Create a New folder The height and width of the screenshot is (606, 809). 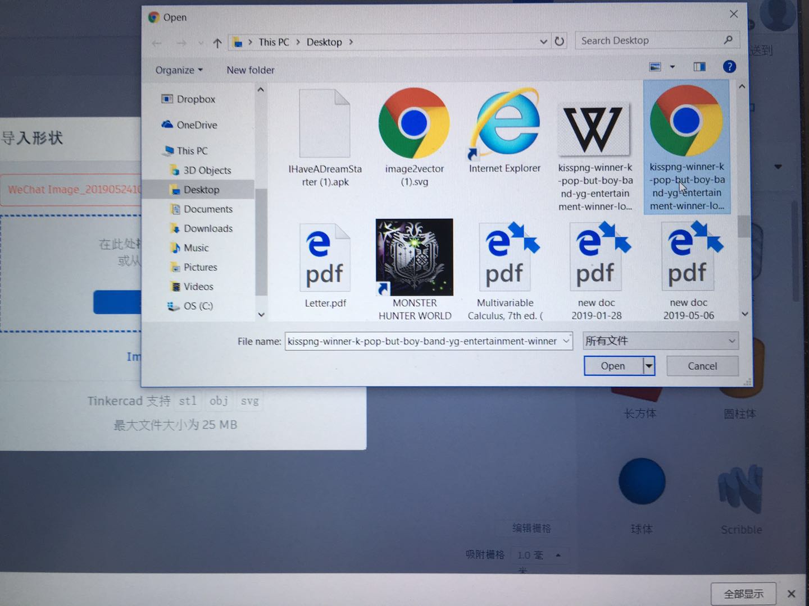(251, 70)
